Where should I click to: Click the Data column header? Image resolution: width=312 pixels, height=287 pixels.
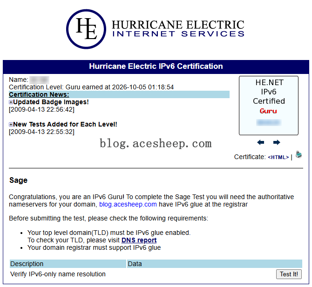point(215,264)
